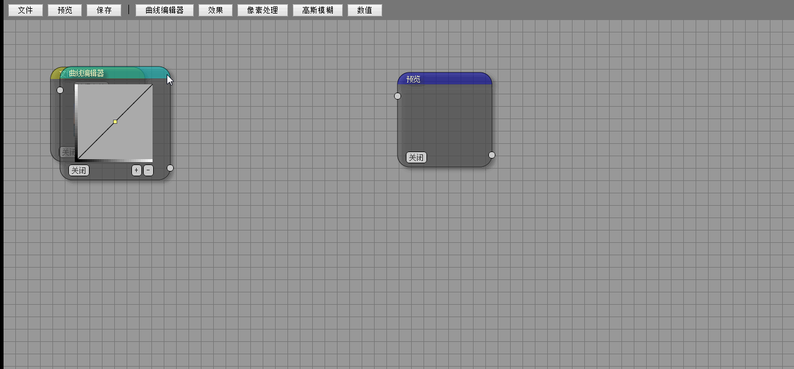Click the input socket of the 预览 node

pos(398,96)
